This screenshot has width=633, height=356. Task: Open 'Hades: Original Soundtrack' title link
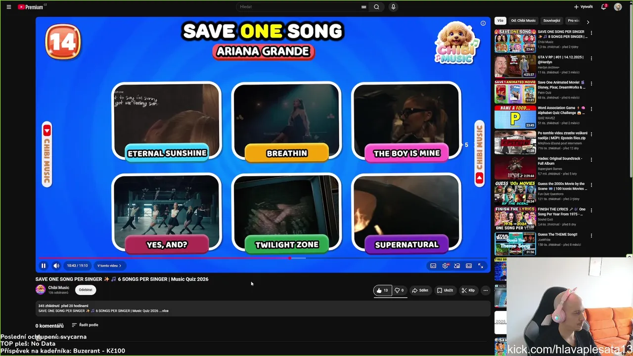click(561, 161)
